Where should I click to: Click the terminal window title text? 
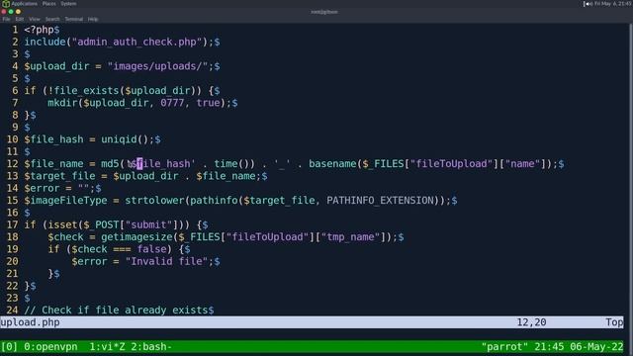point(324,12)
